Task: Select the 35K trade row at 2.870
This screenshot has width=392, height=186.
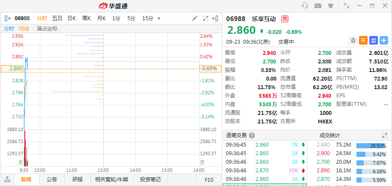Action: [266, 171]
